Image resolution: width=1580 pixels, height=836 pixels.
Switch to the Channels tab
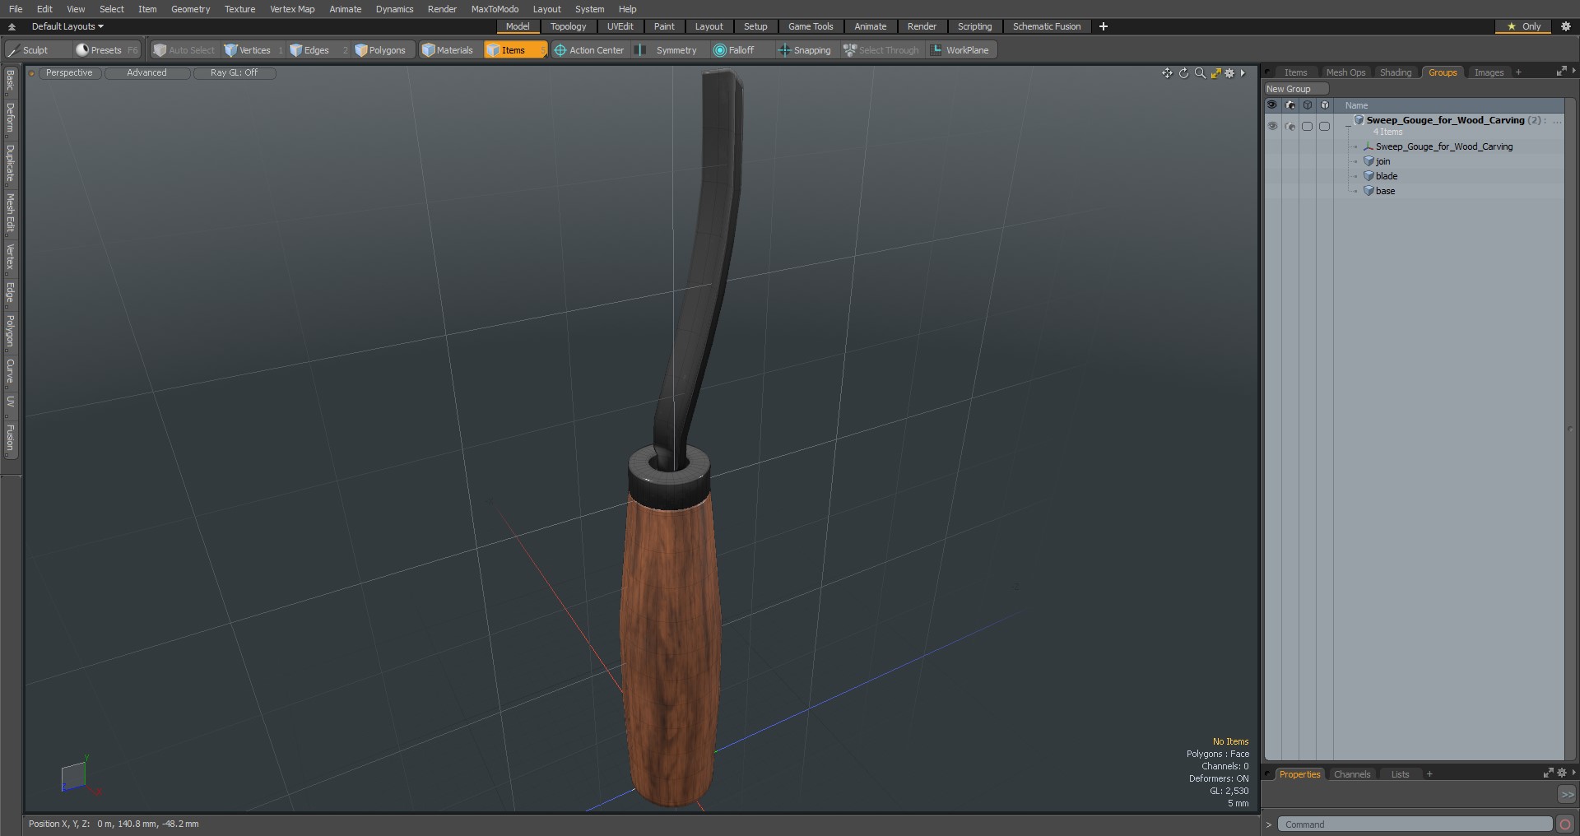(1352, 774)
